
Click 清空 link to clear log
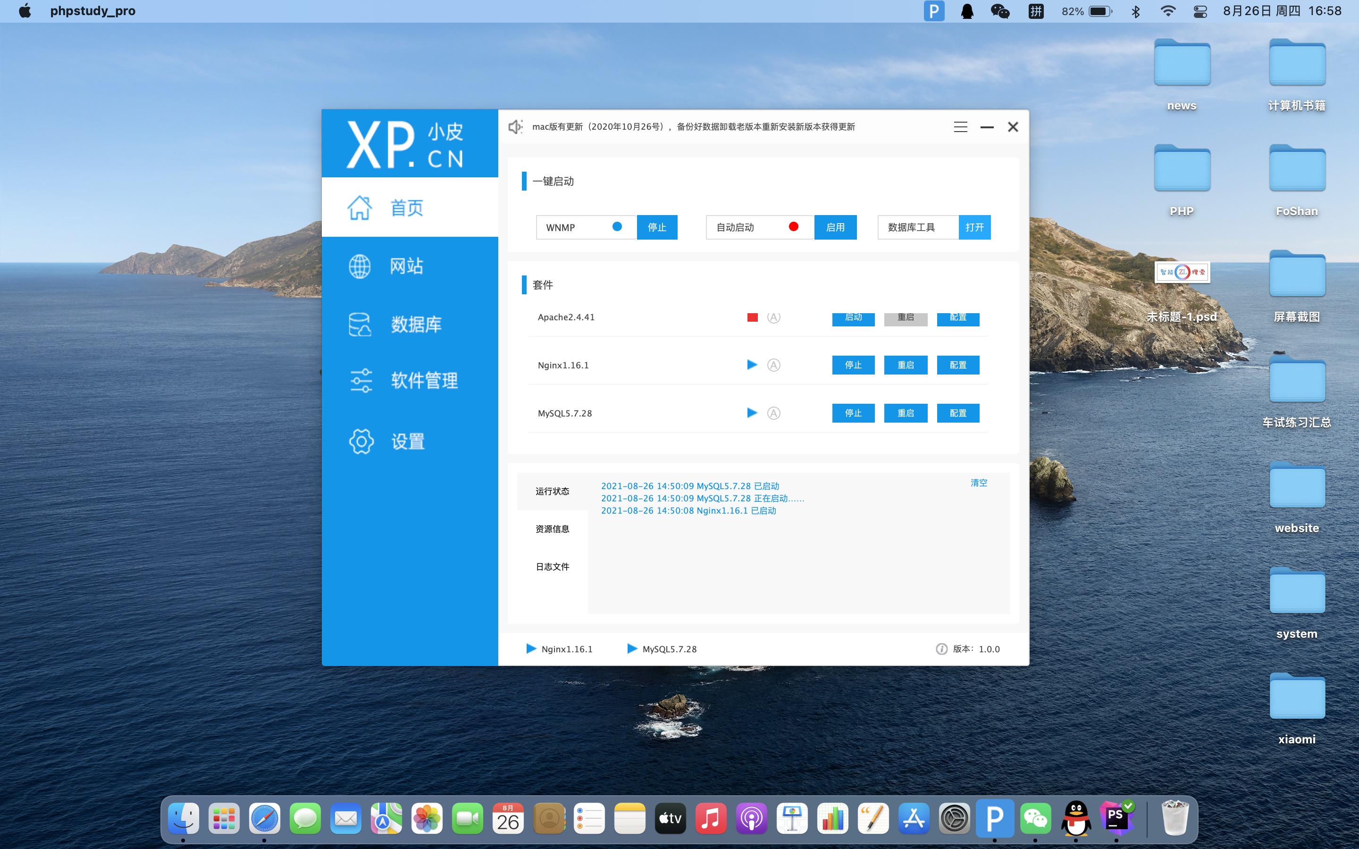point(978,483)
